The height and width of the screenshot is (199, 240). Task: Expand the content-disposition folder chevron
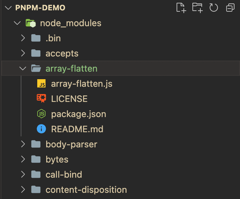coord(23,189)
